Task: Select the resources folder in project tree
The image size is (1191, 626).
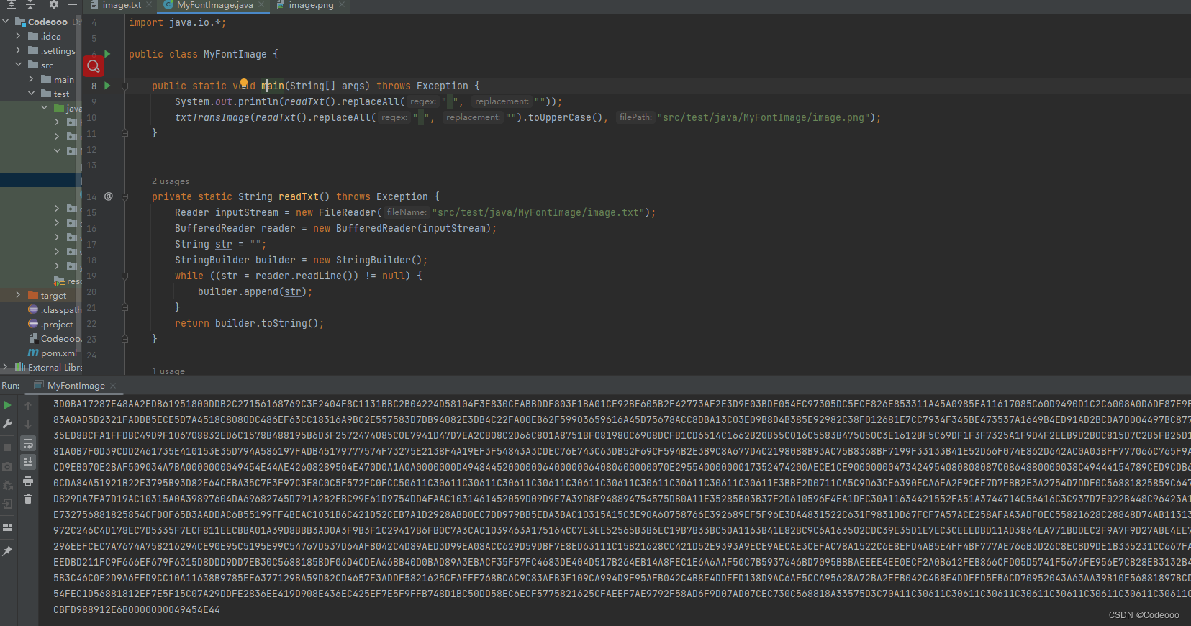Action: pos(68,281)
